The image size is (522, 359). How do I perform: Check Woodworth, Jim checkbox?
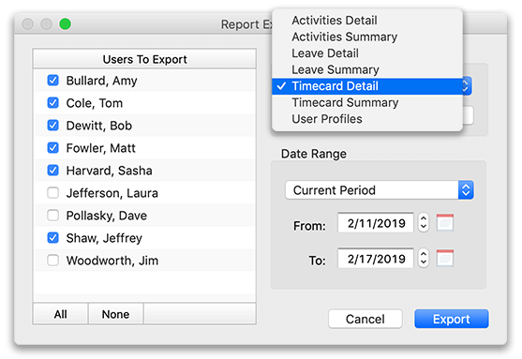click(52, 261)
